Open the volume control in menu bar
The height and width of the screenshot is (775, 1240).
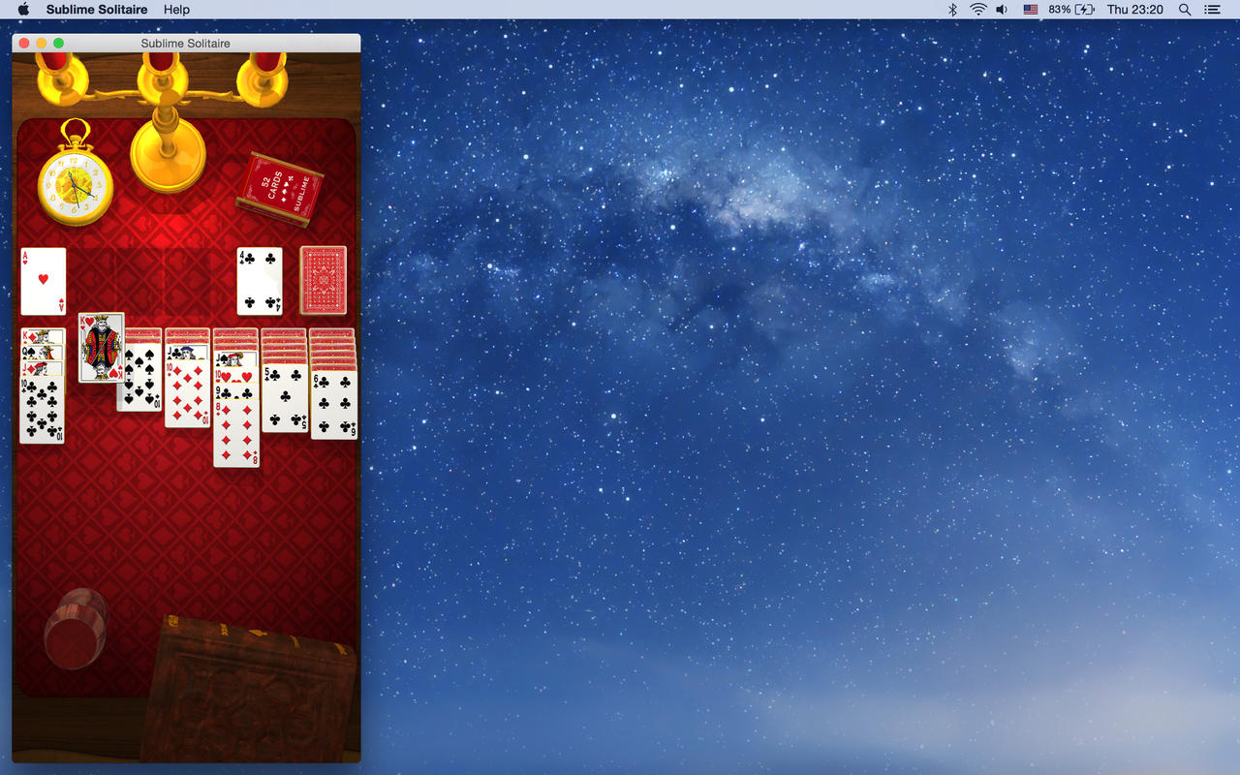point(1002,10)
